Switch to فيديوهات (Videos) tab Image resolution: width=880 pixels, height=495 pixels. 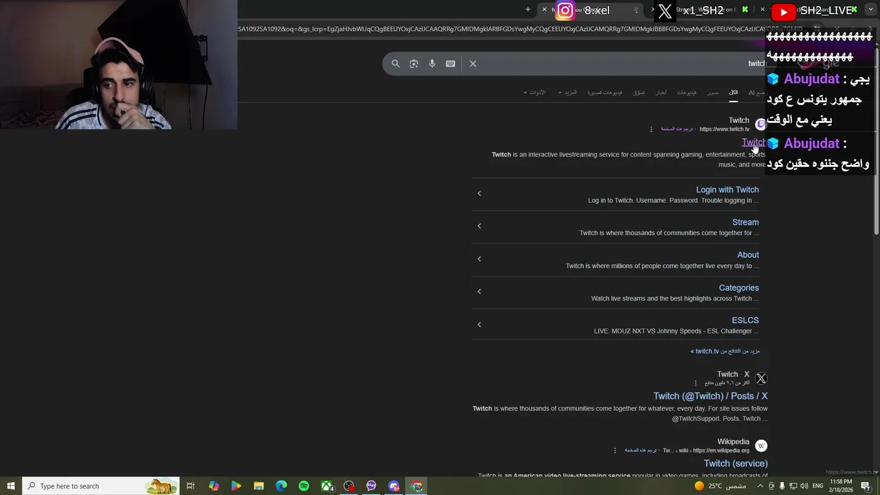coord(687,92)
